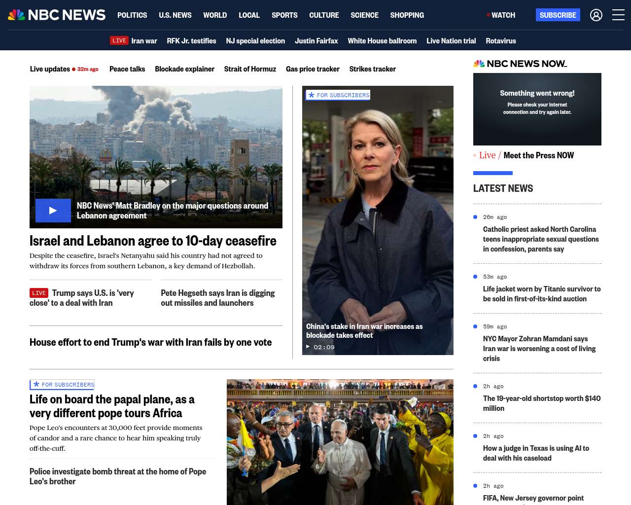Open the user account profile icon
The width and height of the screenshot is (631, 505).
596,15
